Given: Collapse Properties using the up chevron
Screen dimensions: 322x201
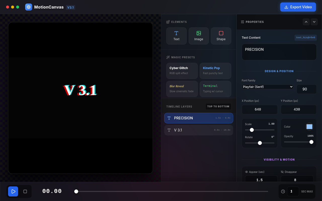Looking at the screenshot, I should point(306,22).
